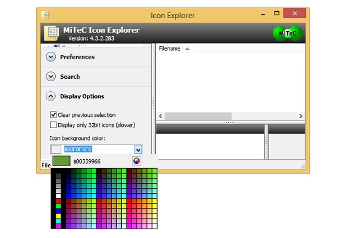344x238 pixels.
Task: Close the background color dropdown via its arrow
Action: pyautogui.click(x=138, y=149)
